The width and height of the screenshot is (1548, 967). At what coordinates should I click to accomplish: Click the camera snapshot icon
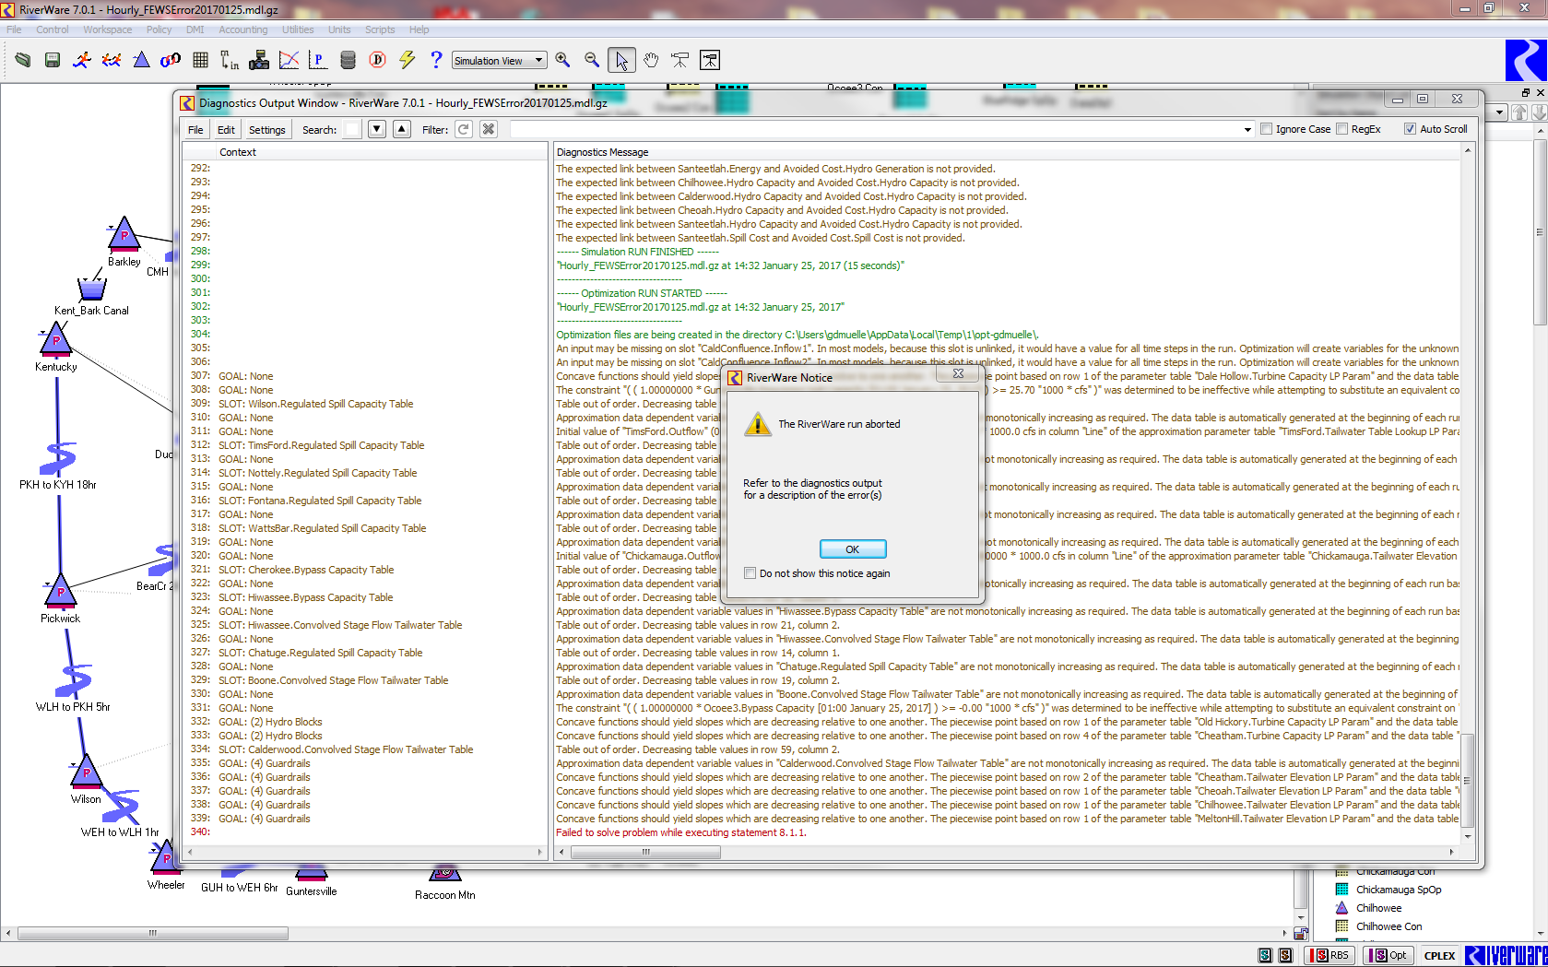pyautogui.click(x=259, y=60)
